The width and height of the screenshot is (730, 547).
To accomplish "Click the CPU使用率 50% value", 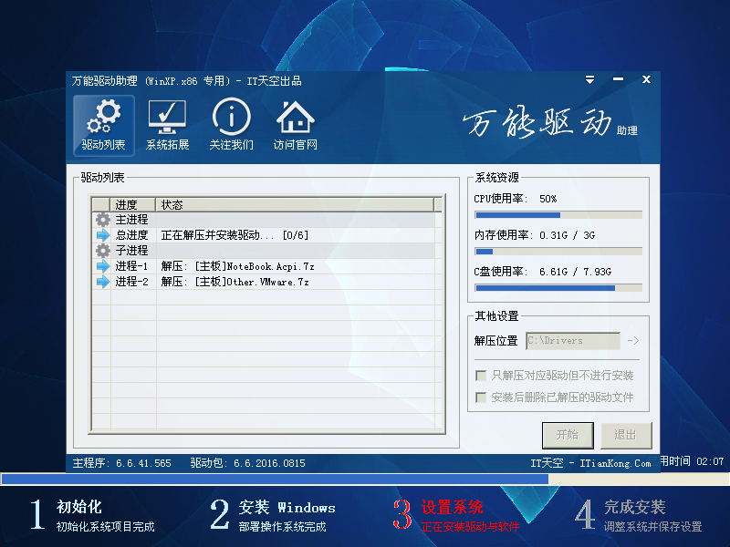I will [x=548, y=199].
